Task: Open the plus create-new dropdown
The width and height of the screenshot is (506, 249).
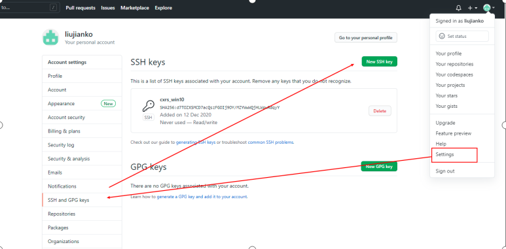Action: click(473, 8)
